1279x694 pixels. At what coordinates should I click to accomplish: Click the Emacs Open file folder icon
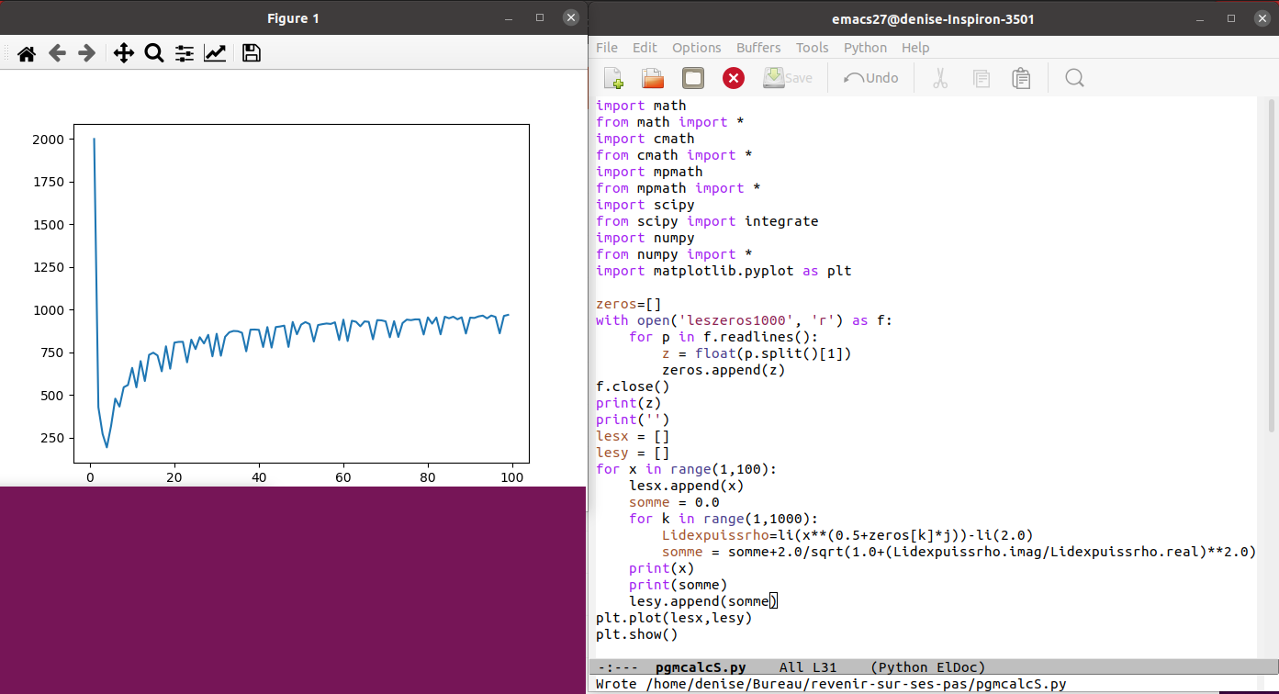pos(653,78)
